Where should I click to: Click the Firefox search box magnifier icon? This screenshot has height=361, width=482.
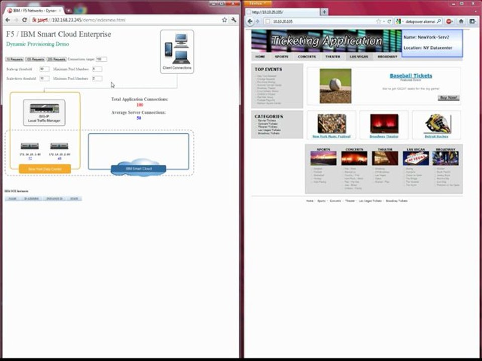(439, 22)
